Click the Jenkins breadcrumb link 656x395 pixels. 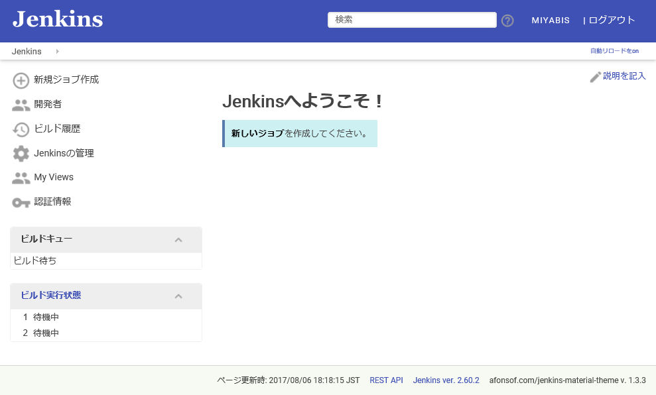tap(27, 52)
